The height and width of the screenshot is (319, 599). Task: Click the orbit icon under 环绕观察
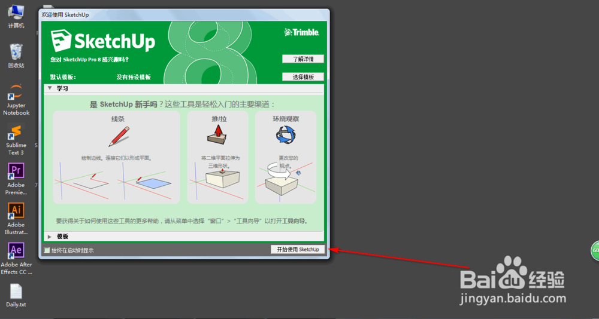coord(286,135)
